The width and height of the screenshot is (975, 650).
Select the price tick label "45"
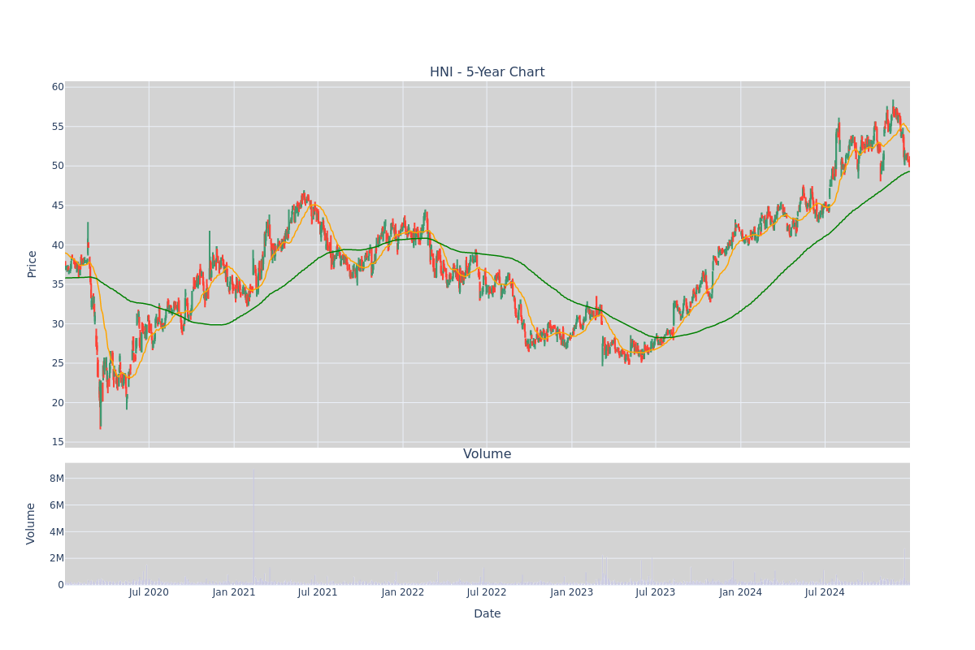58,206
